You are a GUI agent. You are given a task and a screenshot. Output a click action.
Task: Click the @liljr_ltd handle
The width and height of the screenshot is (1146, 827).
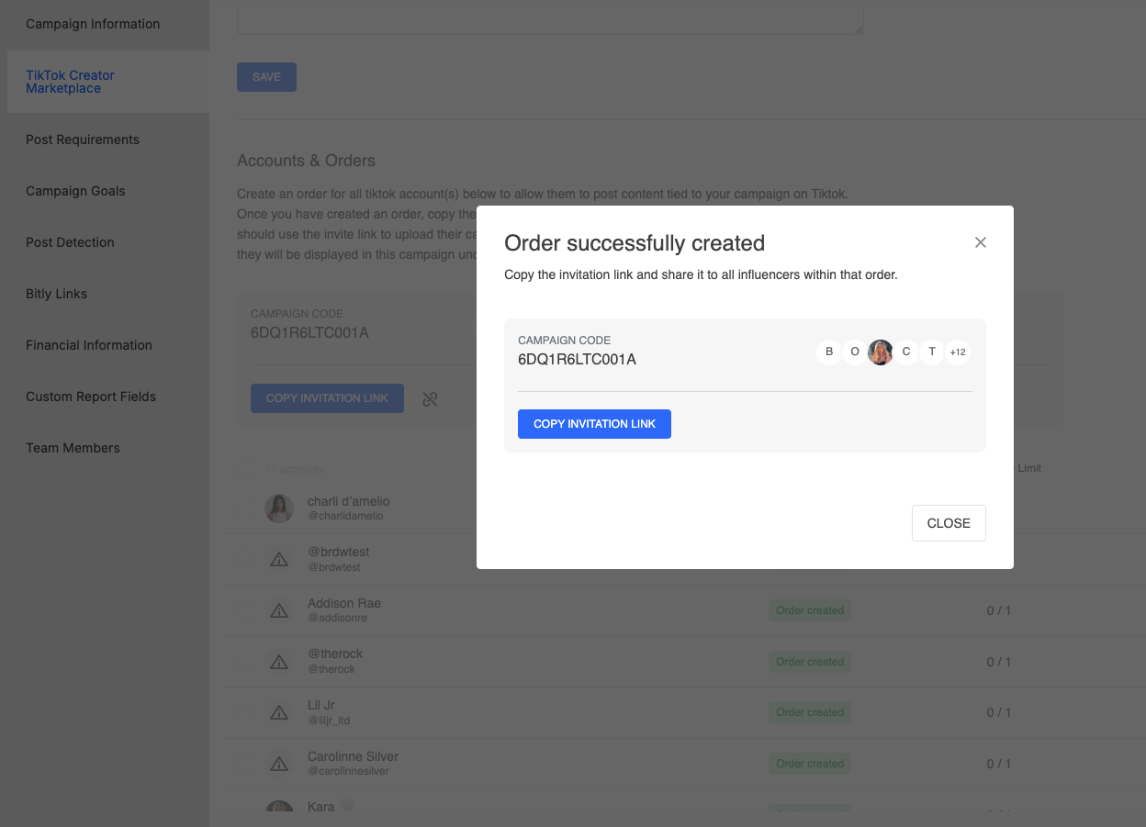click(x=329, y=721)
